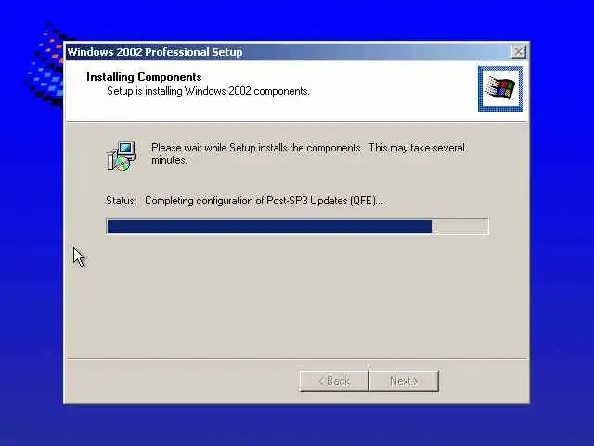Viewport: 594px width, 446px height.
Task: Click the empty gray area above the Back button
Action: pos(297,295)
